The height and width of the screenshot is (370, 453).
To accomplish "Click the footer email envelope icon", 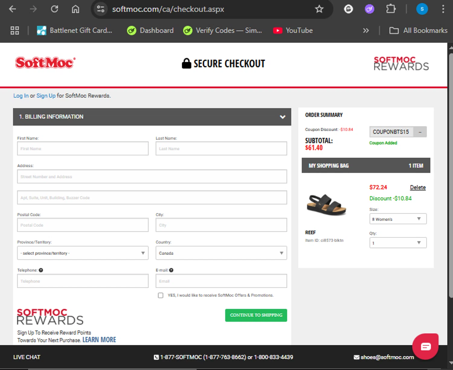I will tap(356, 357).
